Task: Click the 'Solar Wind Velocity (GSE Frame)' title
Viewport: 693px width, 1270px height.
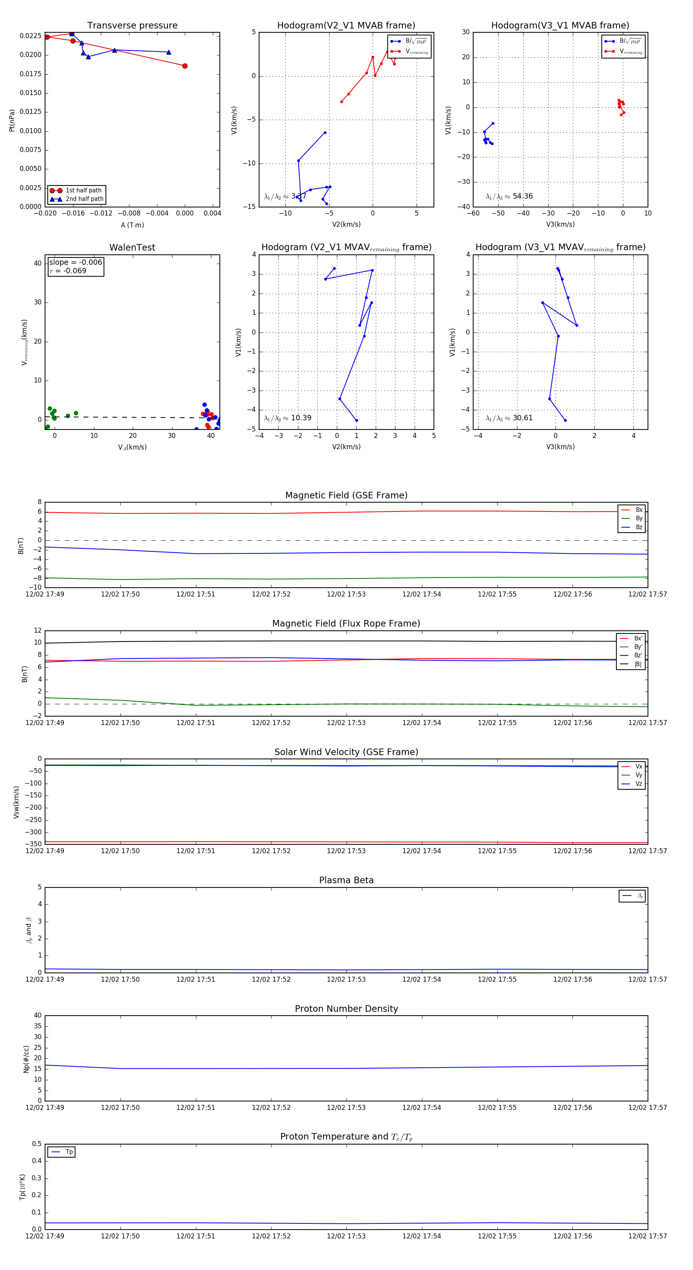Action: pos(346,752)
